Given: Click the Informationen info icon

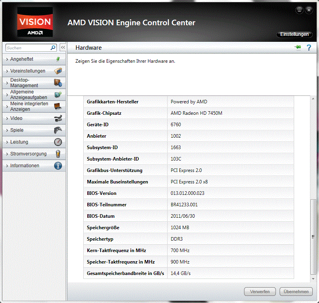Looking at the screenshot, I should (58, 166).
